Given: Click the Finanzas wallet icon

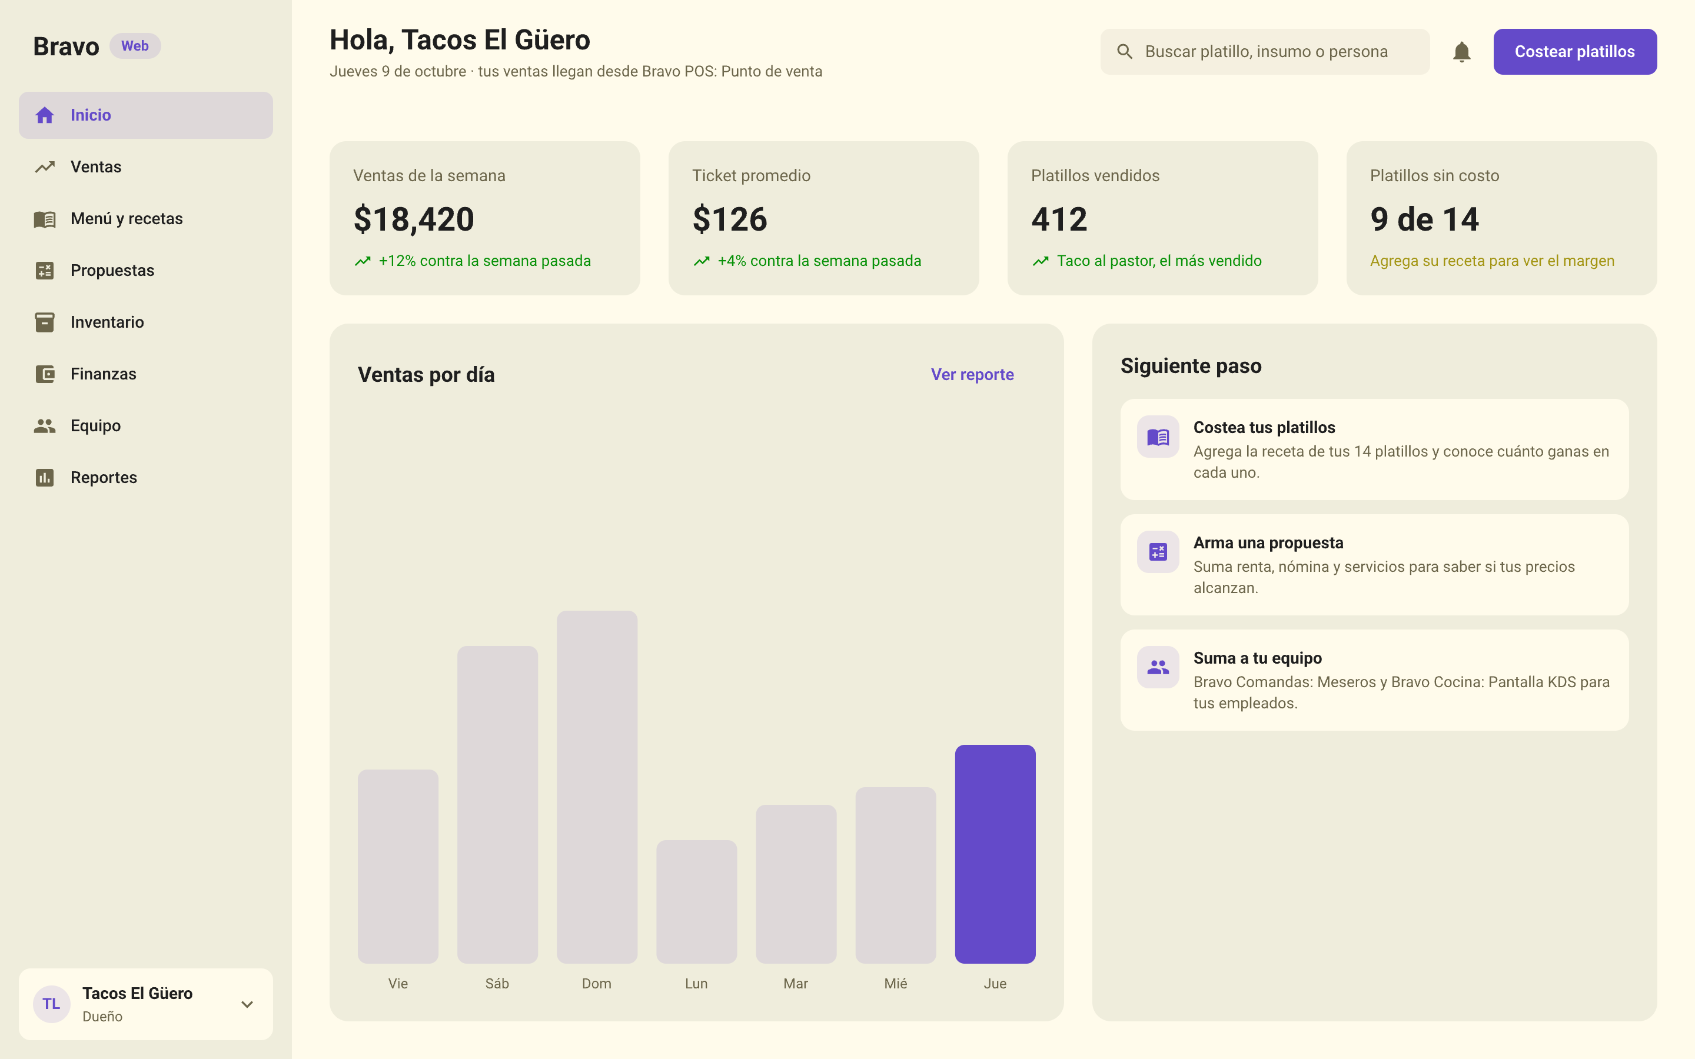Looking at the screenshot, I should 45,374.
